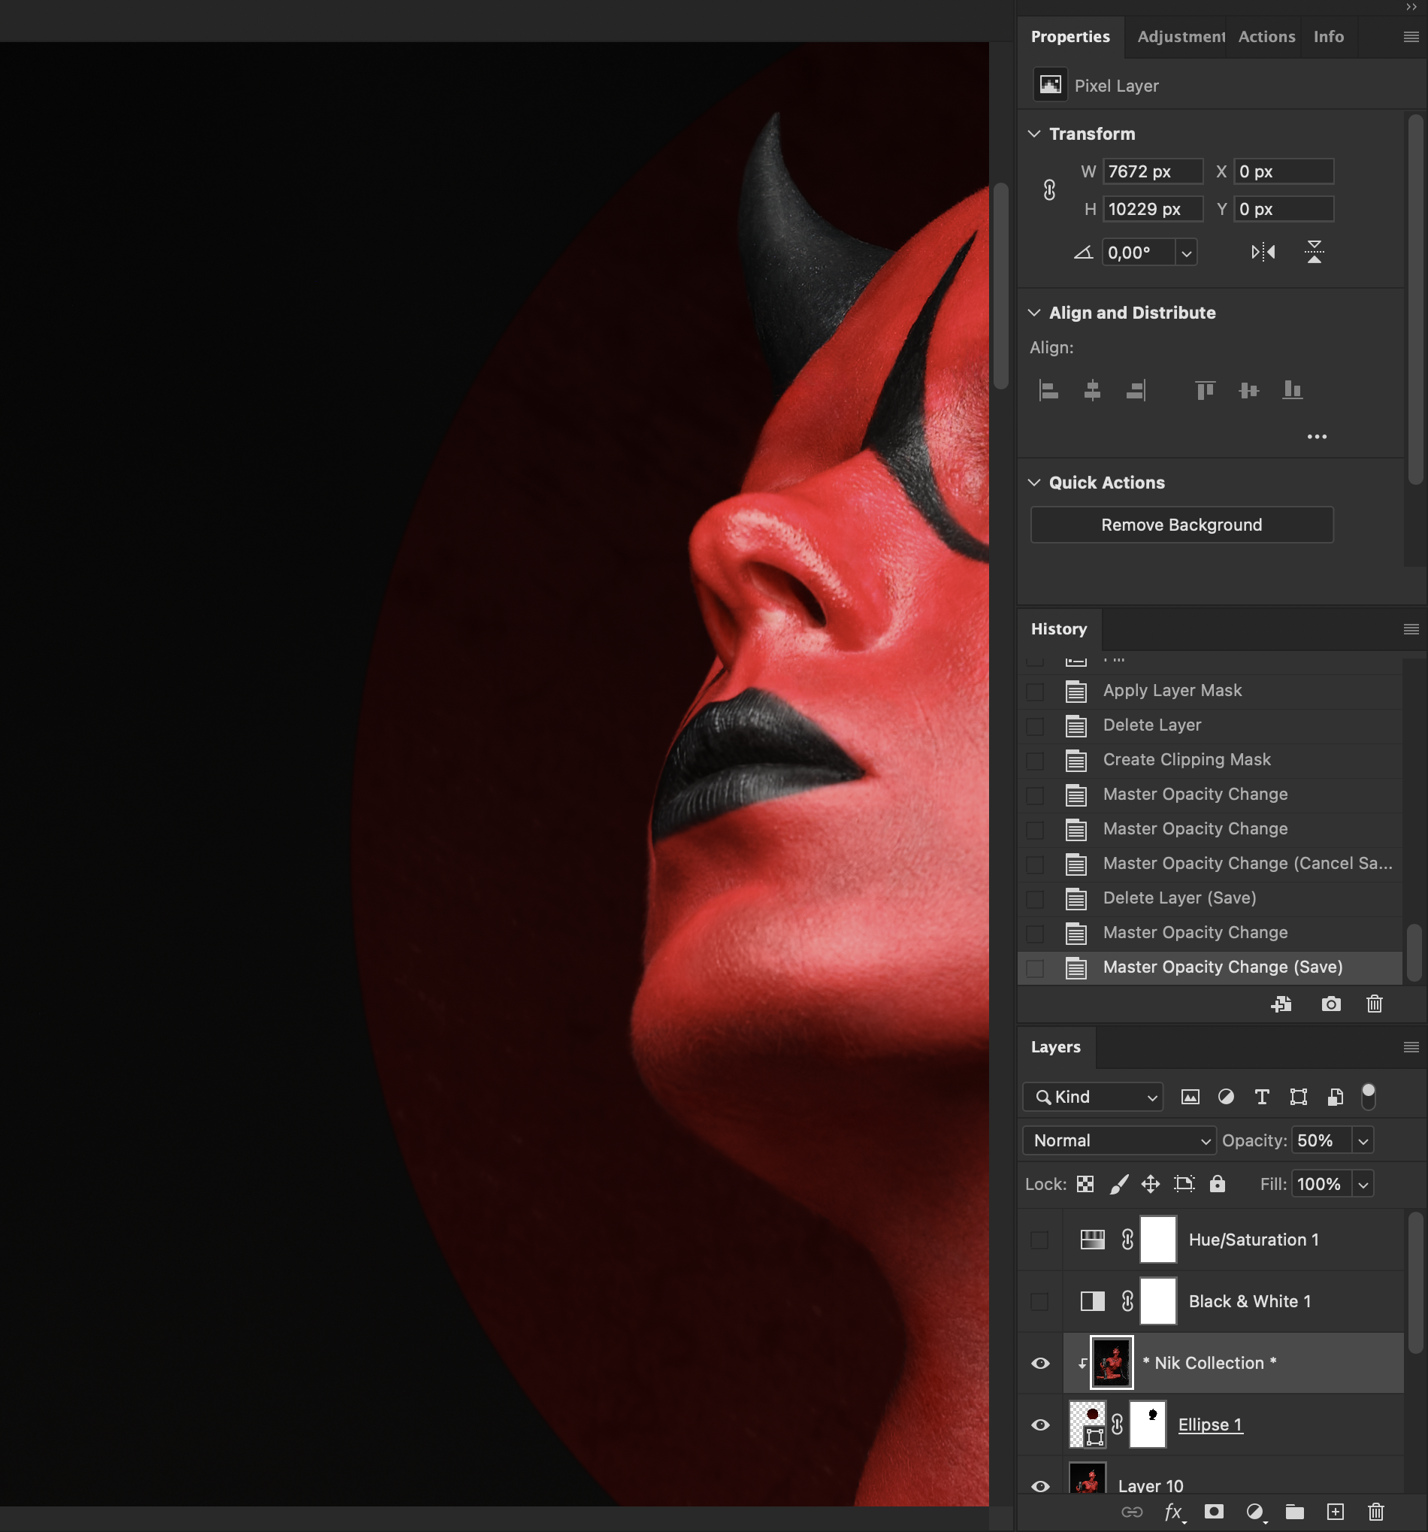
Task: Align vertical centers icon
Action: (1248, 391)
